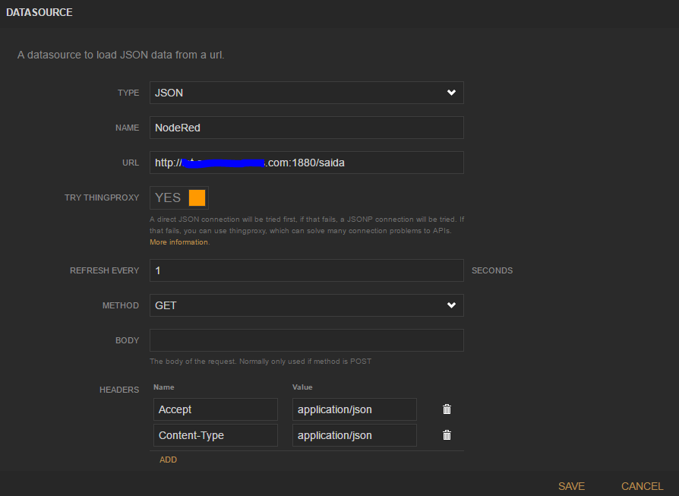Add a new header row
This screenshot has height=496, width=679.
168,460
